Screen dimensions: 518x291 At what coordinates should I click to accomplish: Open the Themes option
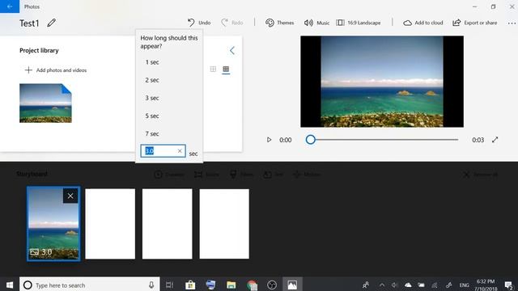(x=279, y=23)
